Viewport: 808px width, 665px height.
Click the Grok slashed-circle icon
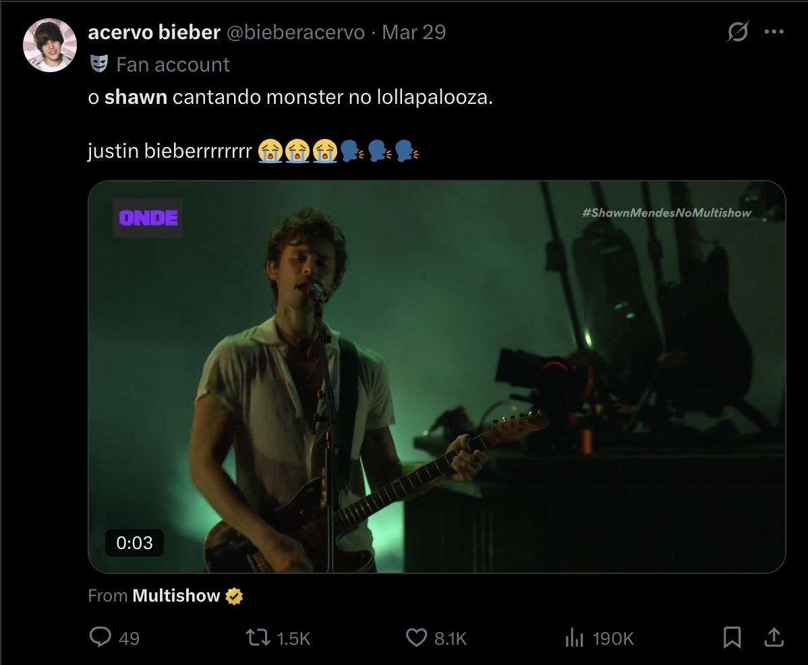point(737,32)
